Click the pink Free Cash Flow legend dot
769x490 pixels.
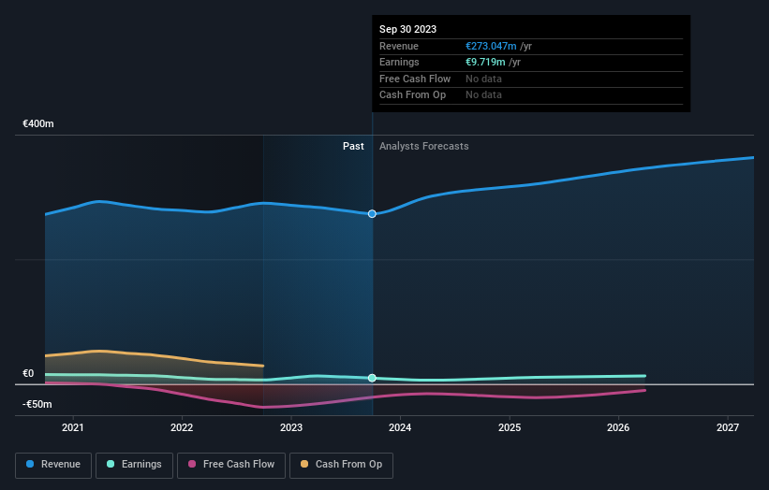(x=192, y=464)
